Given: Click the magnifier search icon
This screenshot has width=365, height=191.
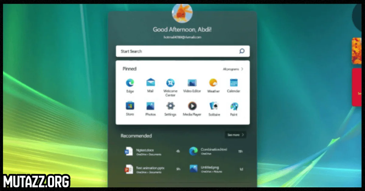Looking at the screenshot, I should (242, 51).
